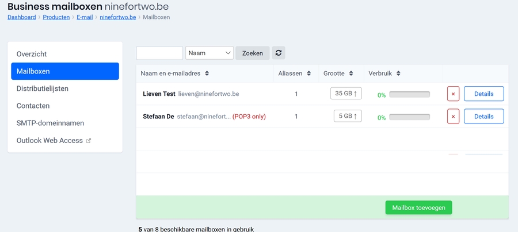Screen dimensions: 518x232
Task: Open SMTP-domeinnamen section
Action: click(50, 123)
